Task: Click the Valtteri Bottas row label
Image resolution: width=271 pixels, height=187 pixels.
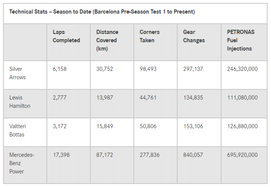Action: (x=17, y=130)
